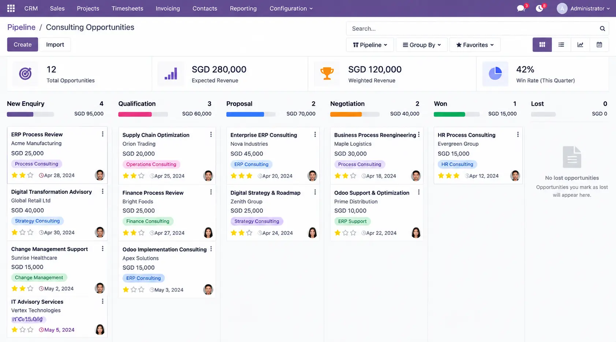Open options menu on Supply Chain Optimization card
The image size is (616, 342).
click(211, 135)
